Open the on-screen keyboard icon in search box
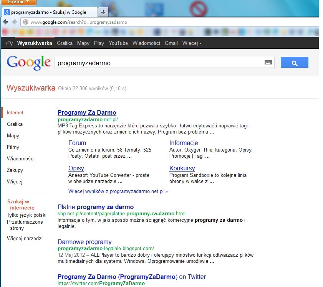The image size is (323, 287). point(268,62)
